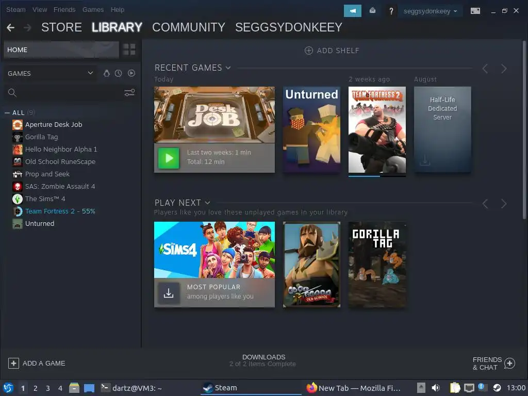Open the dartz@VM3 terminal taskbar entry
Image resolution: width=528 pixels, height=396 pixels.
click(x=131, y=388)
